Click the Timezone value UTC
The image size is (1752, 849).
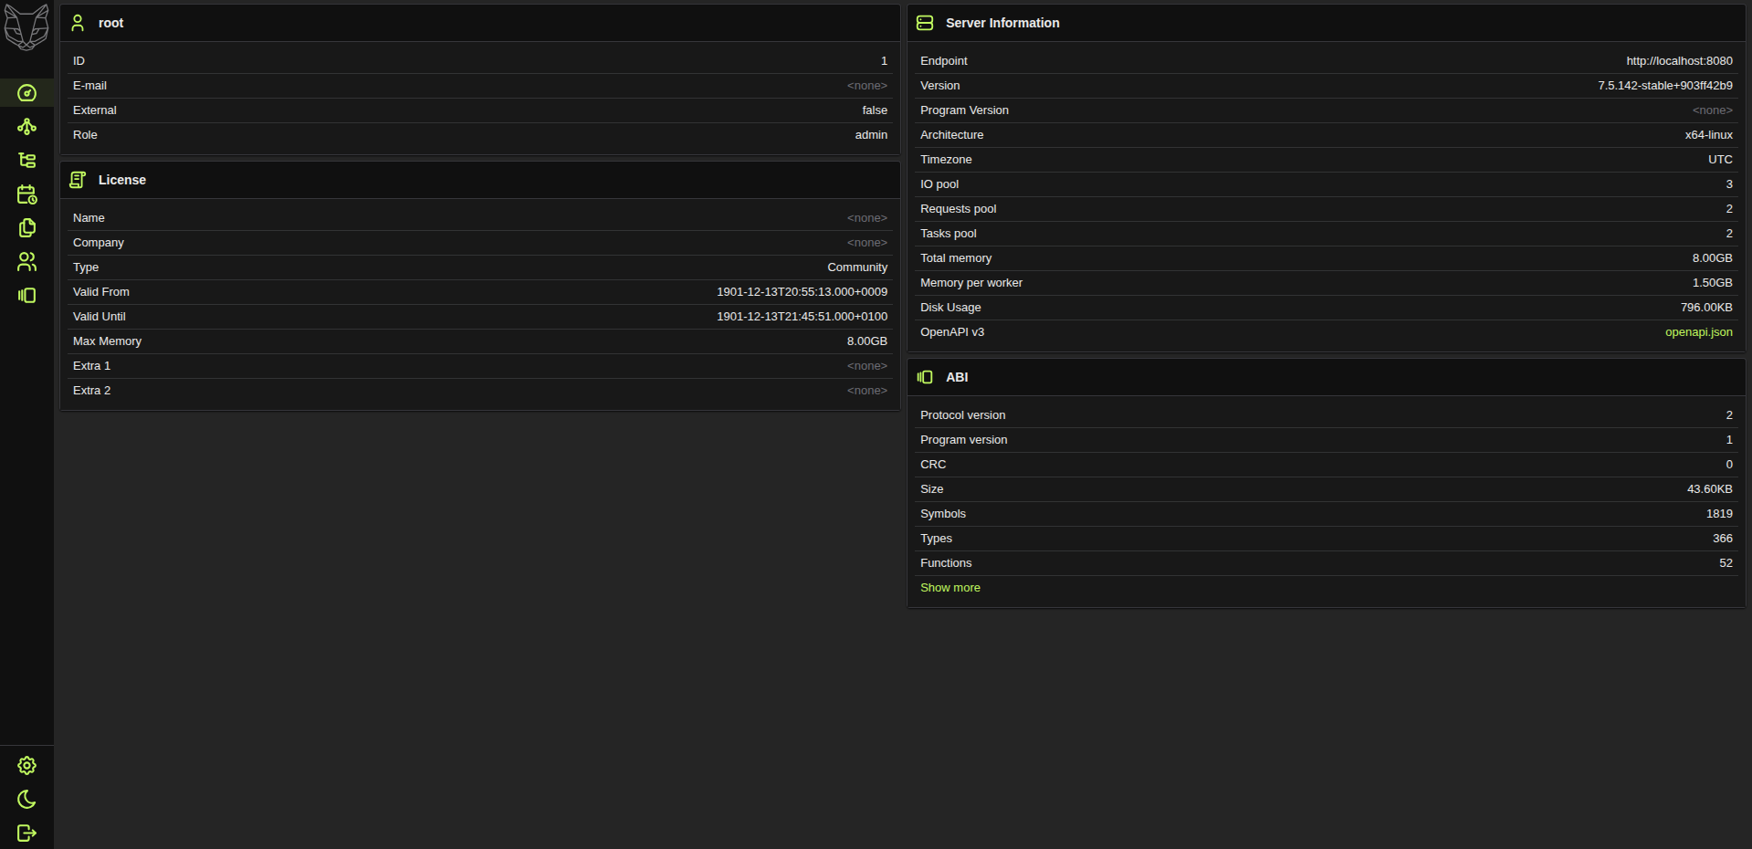coord(1720,160)
